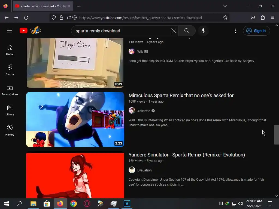The height and width of the screenshot is (209, 279).
Task: Click scrollbar up arrow
Action: click(277, 25)
